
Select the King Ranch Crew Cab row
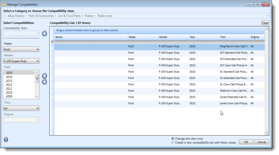(160, 46)
